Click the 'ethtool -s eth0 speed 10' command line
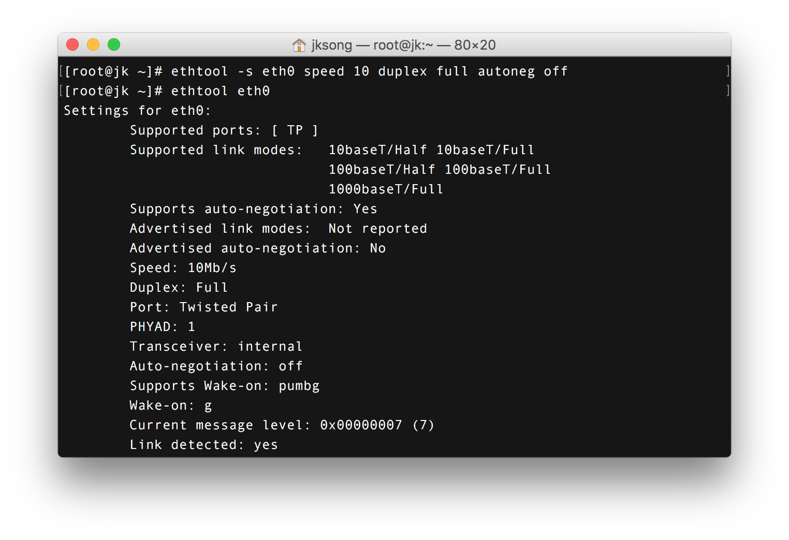 (x=316, y=71)
